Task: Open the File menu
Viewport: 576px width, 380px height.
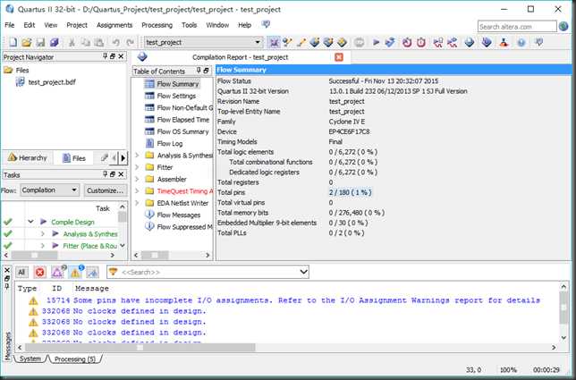Action: pyautogui.click(x=10, y=25)
